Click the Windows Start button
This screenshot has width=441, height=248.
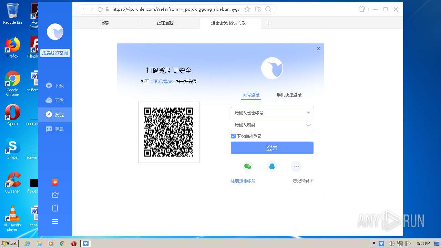point(10,244)
